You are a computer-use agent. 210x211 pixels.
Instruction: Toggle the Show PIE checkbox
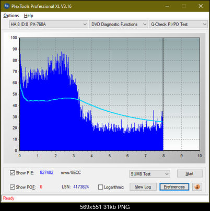[13, 173]
